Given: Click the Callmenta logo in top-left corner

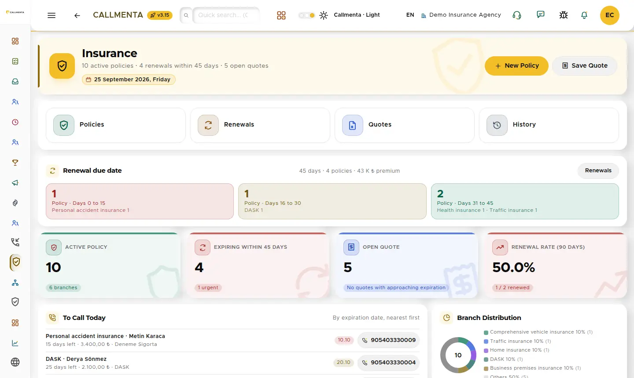Looking at the screenshot, I should pos(15,12).
